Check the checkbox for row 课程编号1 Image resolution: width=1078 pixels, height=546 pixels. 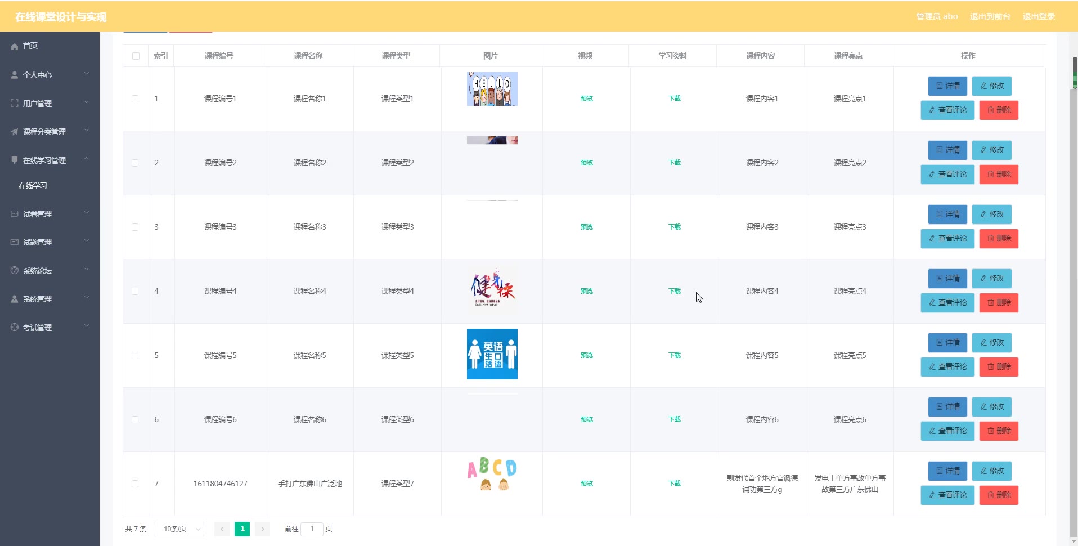(135, 99)
